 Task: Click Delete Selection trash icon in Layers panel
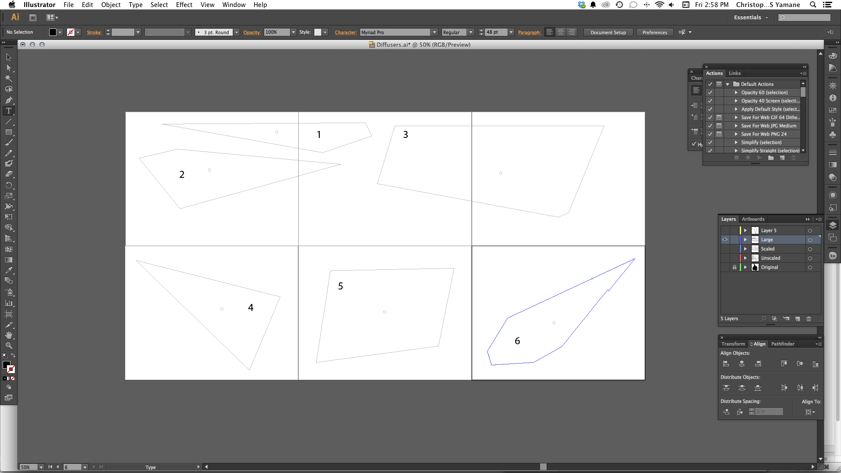click(x=809, y=319)
